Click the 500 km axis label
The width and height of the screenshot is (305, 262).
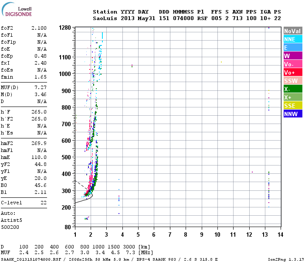coord(66,157)
